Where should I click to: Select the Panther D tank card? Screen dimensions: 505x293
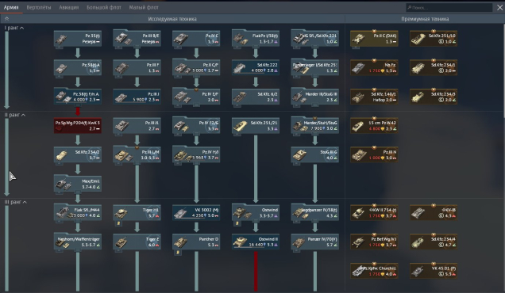196,242
